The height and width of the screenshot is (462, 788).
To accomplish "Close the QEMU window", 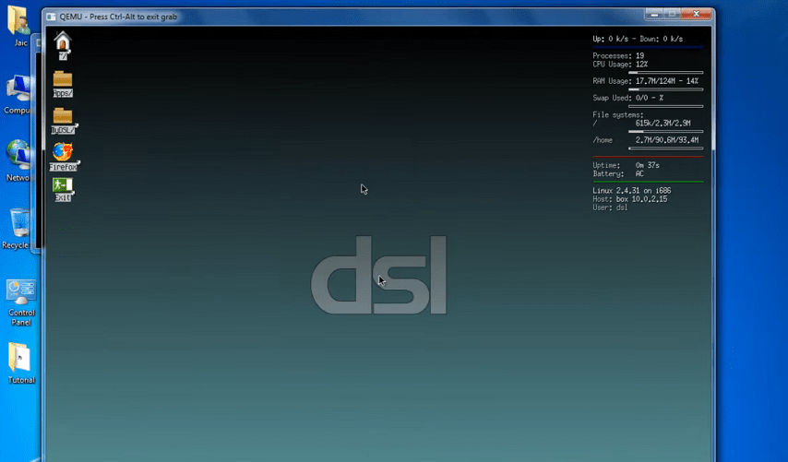I will pyautogui.click(x=696, y=15).
